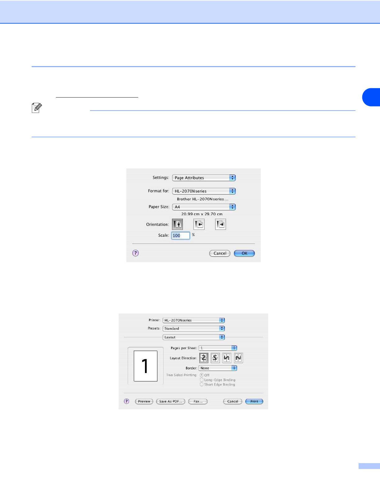Select the first Z-pattern Layout Direction icon
The width and height of the screenshot is (380, 492).
204,358
